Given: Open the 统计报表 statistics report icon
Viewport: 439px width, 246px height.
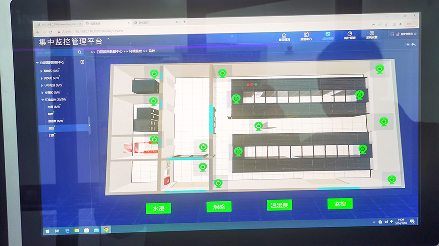Looking at the screenshot, I should 350,35.
